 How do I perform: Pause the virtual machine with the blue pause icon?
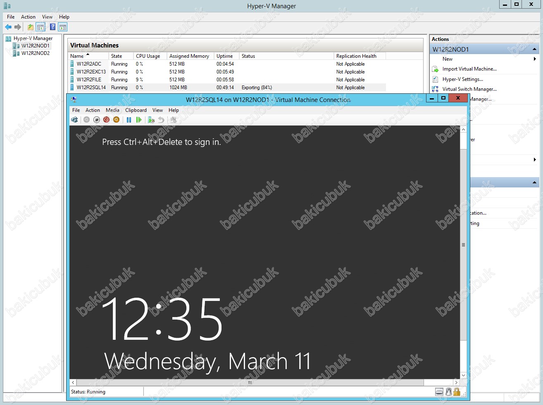(x=129, y=120)
